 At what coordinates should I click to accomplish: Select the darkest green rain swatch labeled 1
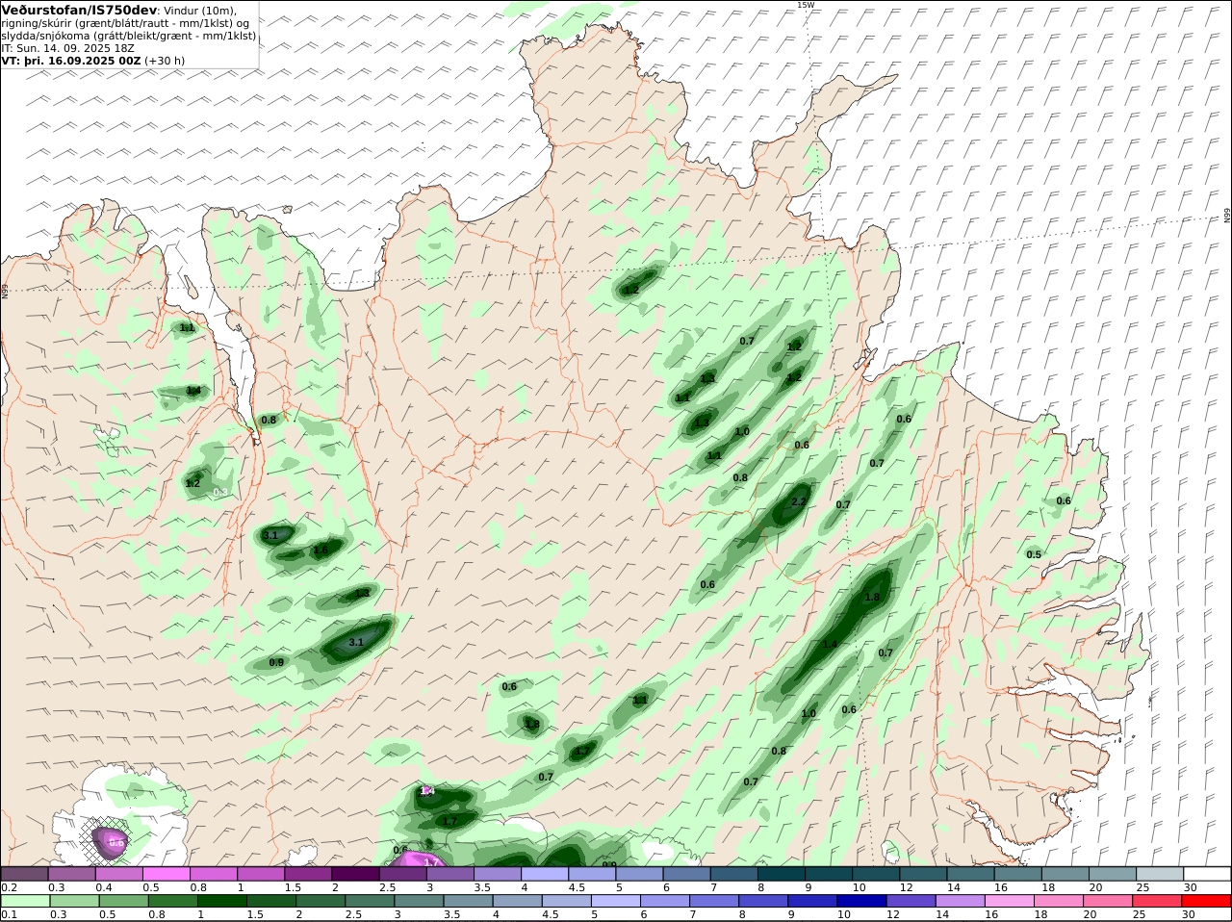221,901
